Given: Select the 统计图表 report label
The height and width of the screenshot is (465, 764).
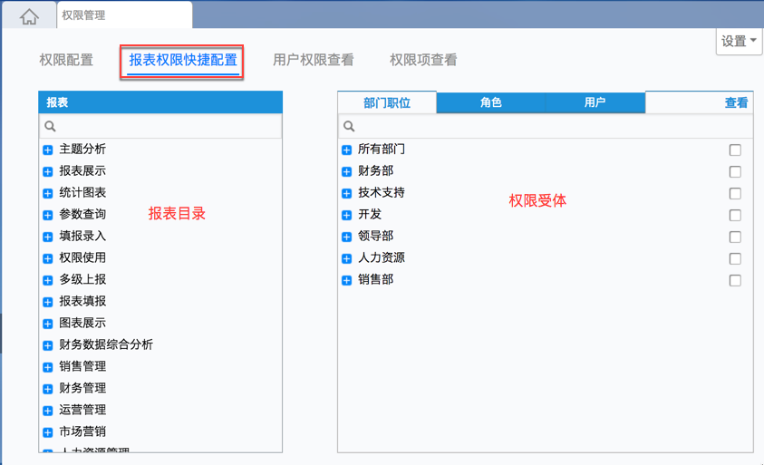Looking at the screenshot, I should point(82,192).
